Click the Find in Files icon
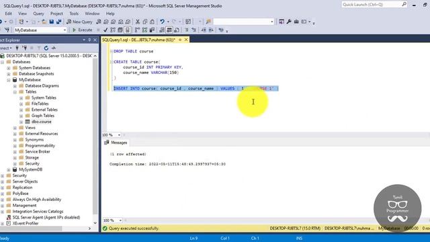 [x=208, y=22]
